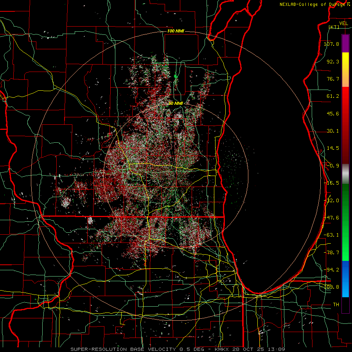
Task: Select the 76.7 legend value
Action: click(333, 79)
